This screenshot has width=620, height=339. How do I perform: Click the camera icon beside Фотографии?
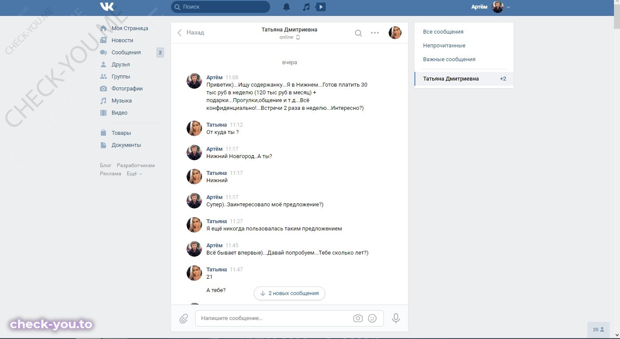point(103,89)
